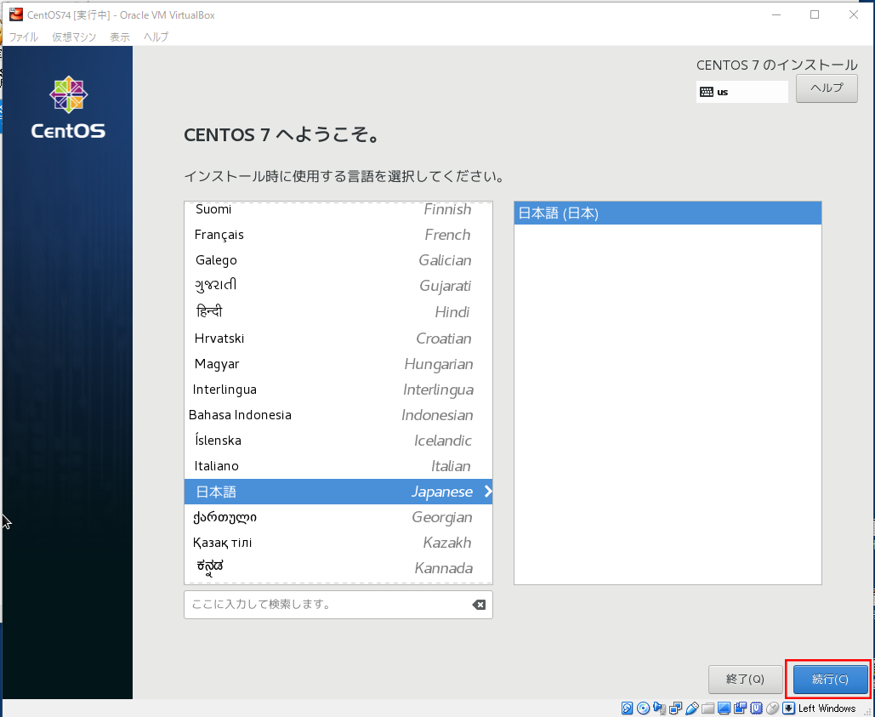Select 日本語 Japanese row in language list
The height and width of the screenshot is (717, 875).
coord(338,492)
